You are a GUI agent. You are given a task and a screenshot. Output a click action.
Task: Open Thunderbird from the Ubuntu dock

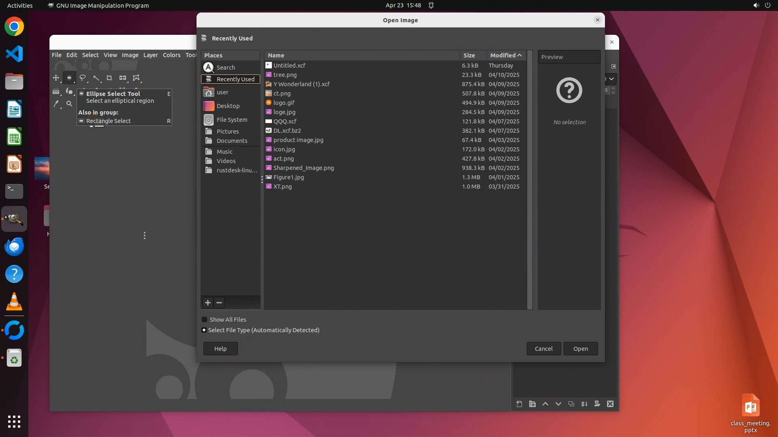click(14, 247)
